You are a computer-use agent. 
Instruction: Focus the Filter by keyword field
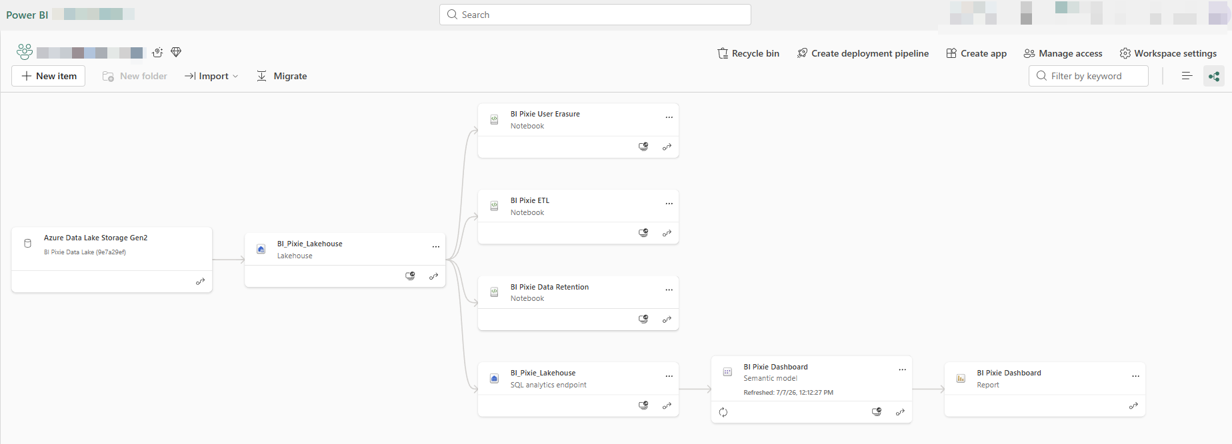pos(1088,76)
